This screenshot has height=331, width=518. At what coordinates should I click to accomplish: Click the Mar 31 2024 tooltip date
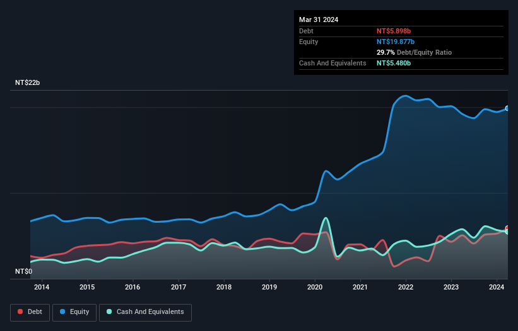coord(319,20)
